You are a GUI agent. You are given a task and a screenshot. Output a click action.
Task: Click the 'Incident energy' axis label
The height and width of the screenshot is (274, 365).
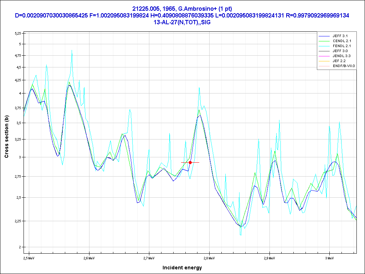coord(182,268)
